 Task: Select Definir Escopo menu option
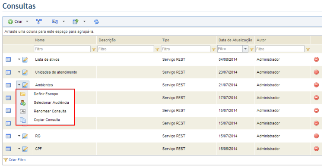[x=46, y=94]
